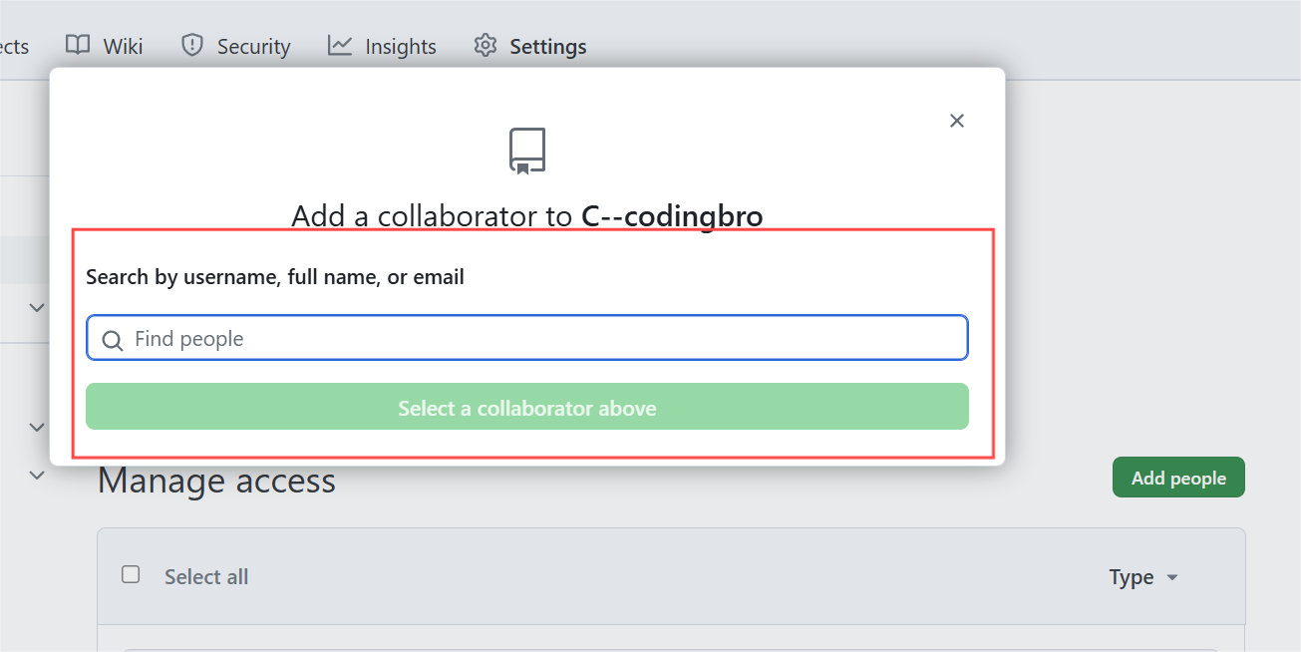Click the Settings gear icon
The width and height of the screenshot is (1301, 652).
tap(486, 46)
